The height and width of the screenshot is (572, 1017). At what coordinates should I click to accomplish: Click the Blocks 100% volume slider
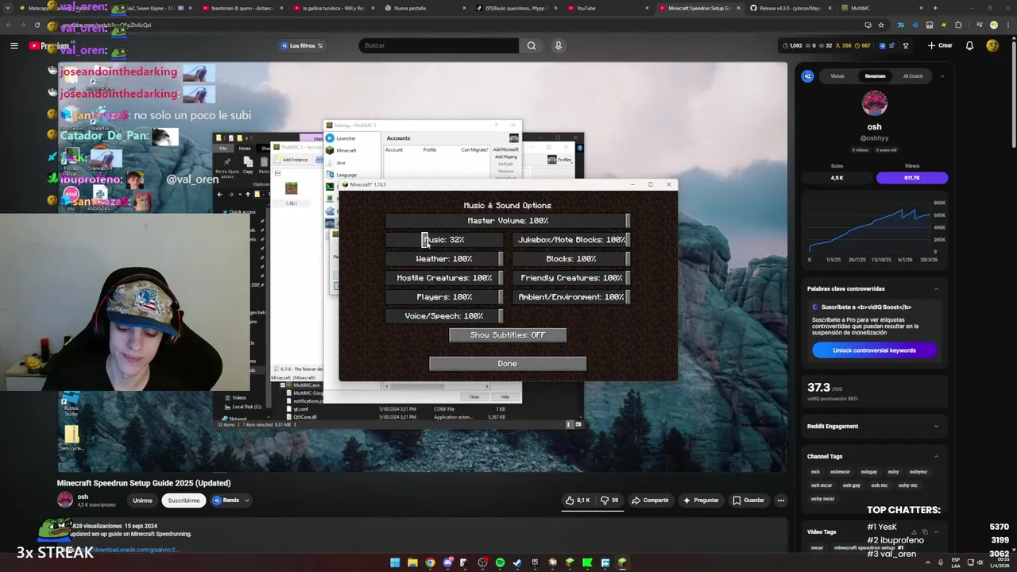pyautogui.click(x=571, y=259)
